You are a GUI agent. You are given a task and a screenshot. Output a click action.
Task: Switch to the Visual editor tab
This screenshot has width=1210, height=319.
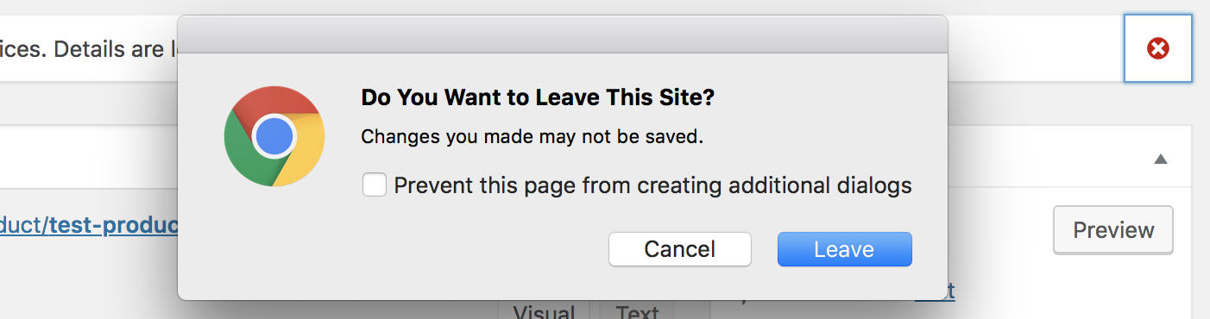pyautogui.click(x=544, y=310)
